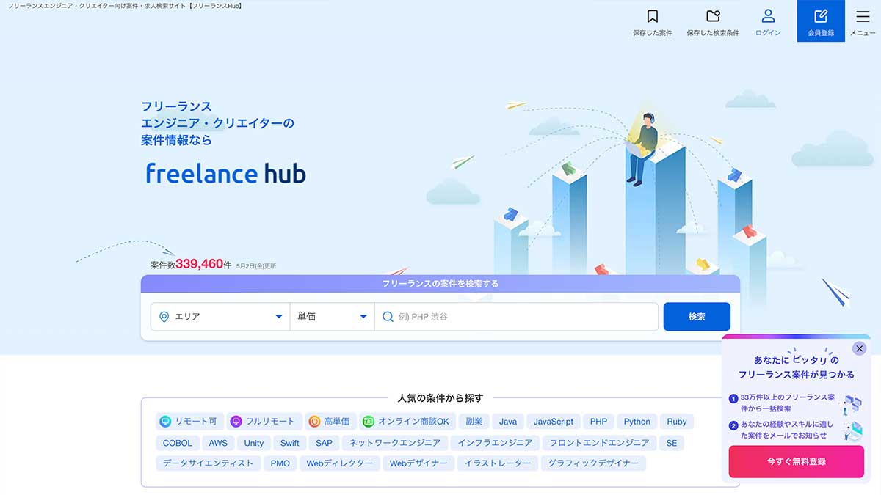
Task: Choose the オンライン商談OK tag
Action: (407, 422)
